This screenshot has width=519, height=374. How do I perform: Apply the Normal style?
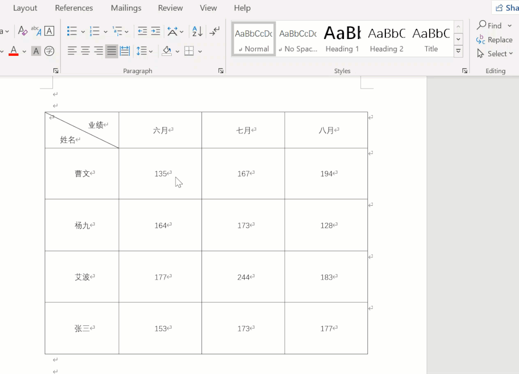(x=253, y=39)
